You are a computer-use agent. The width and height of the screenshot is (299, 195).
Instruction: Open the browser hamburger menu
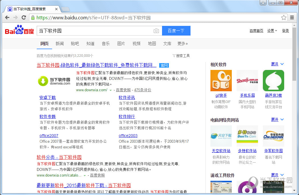[292, 18]
